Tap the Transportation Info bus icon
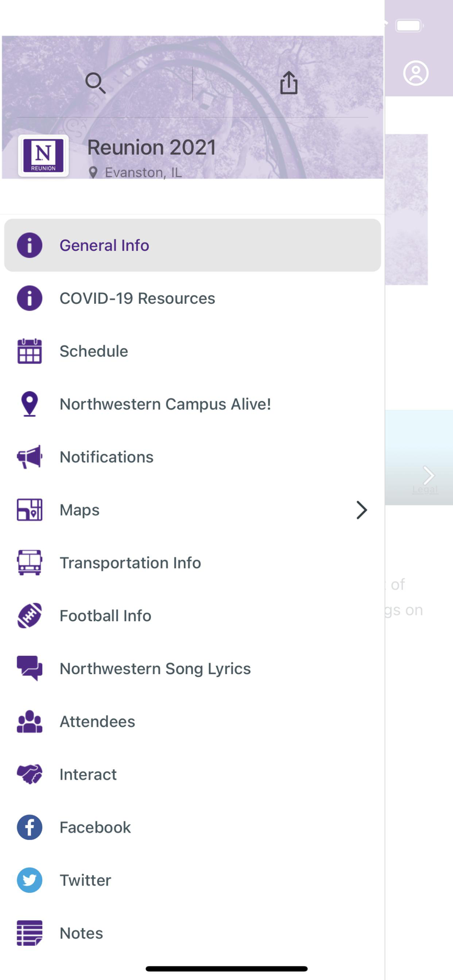The image size is (453, 980). pyautogui.click(x=29, y=563)
